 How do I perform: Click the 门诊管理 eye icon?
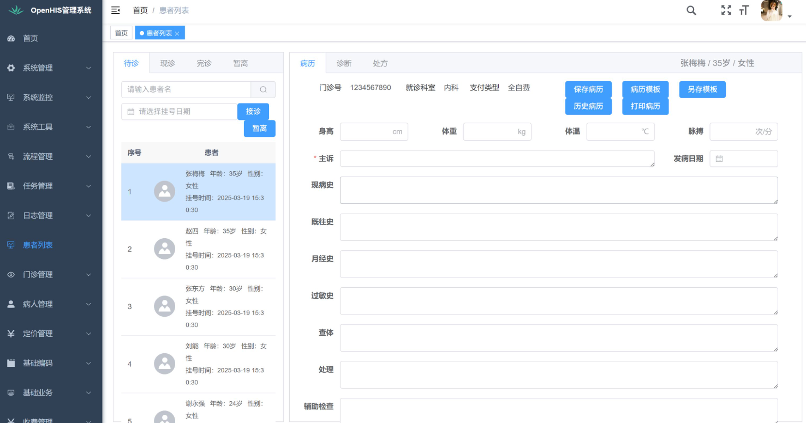click(11, 275)
